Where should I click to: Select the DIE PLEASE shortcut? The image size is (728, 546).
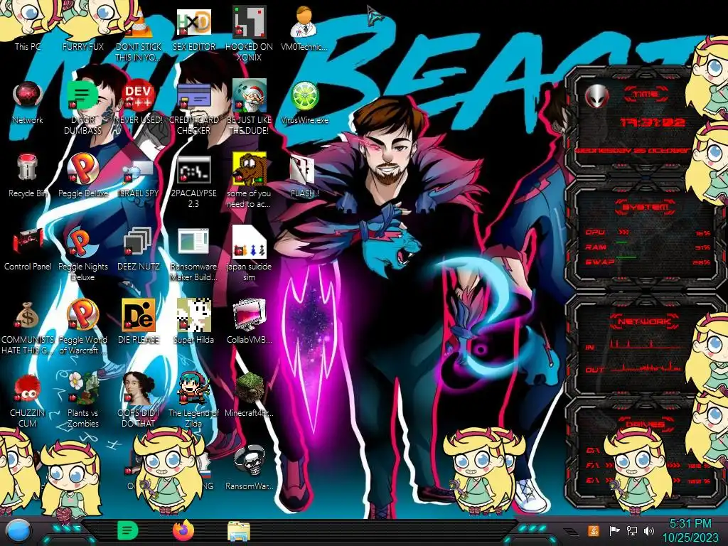click(x=138, y=321)
